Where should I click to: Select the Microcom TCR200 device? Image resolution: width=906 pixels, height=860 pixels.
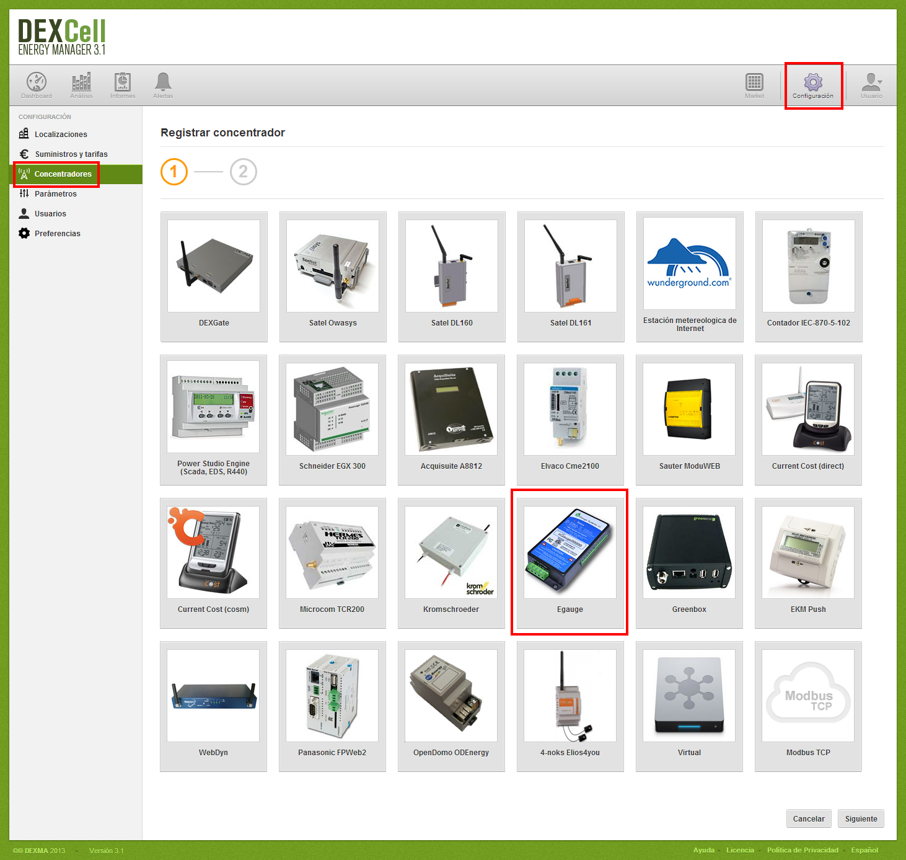pos(332,563)
